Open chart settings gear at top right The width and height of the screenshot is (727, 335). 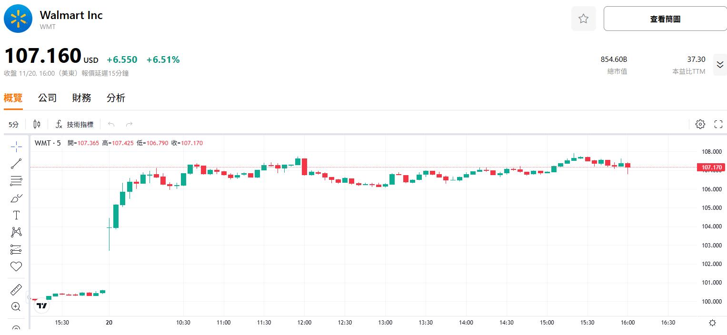700,124
